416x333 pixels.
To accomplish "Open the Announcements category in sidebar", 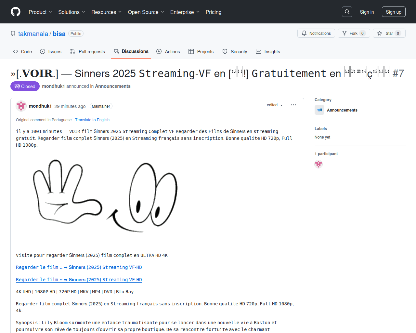I will point(342,110).
